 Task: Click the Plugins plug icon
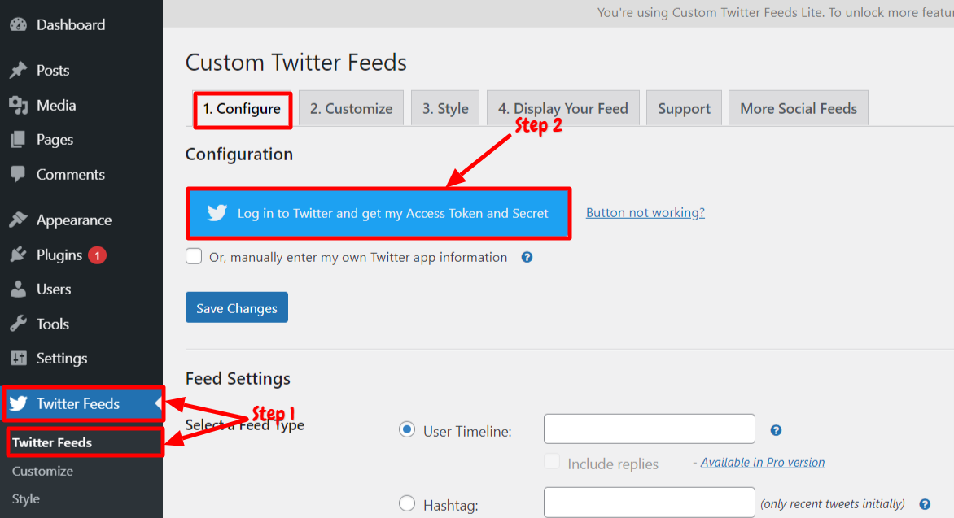18,255
